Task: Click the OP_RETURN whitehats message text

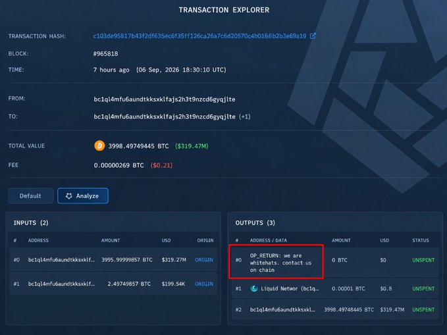Action: coord(280,263)
